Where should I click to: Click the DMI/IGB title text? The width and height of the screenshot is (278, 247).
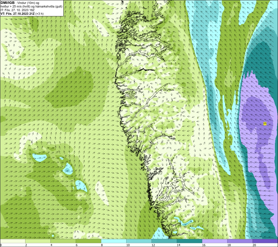[8, 3]
